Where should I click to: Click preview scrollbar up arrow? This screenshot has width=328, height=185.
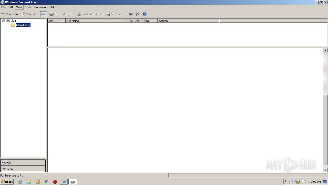[x=325, y=50]
